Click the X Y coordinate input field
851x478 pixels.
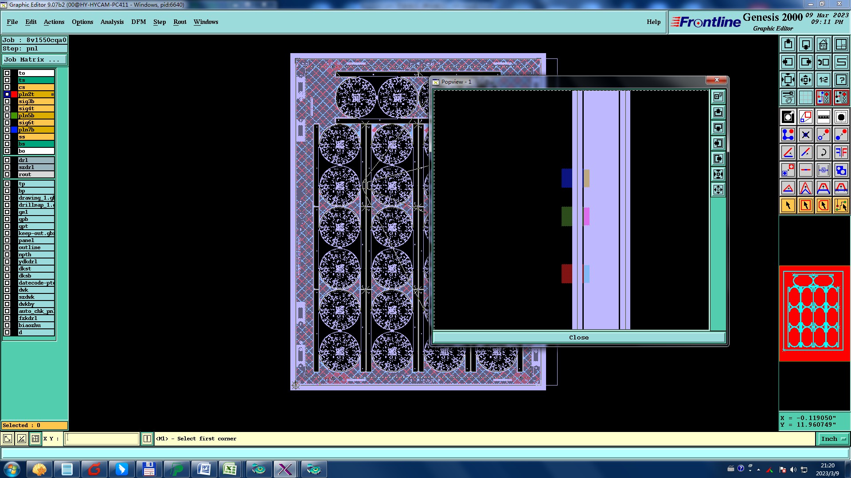(102, 439)
